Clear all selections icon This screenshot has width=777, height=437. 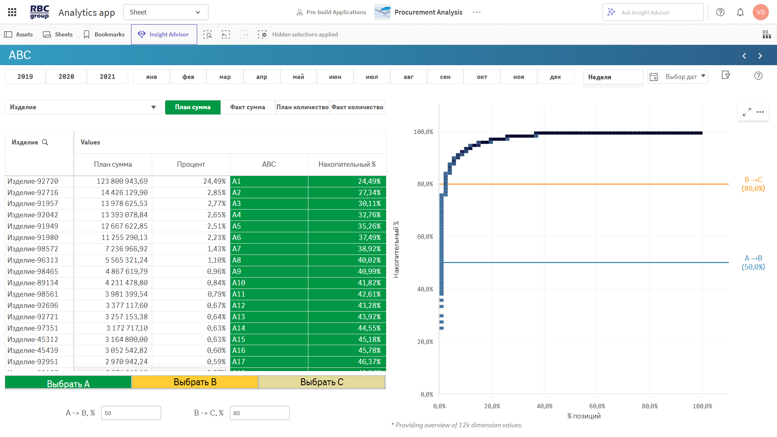[x=262, y=34]
